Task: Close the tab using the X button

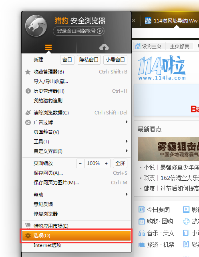Action: (133, 20)
